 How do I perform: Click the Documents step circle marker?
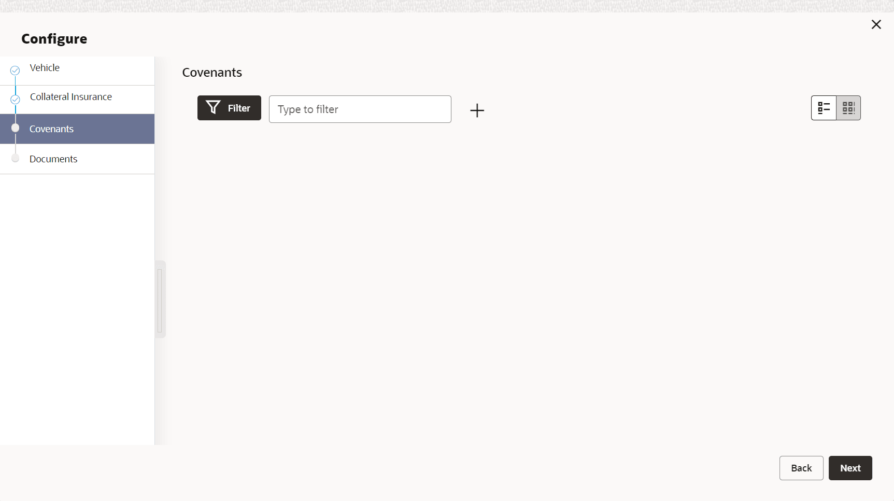(x=15, y=158)
